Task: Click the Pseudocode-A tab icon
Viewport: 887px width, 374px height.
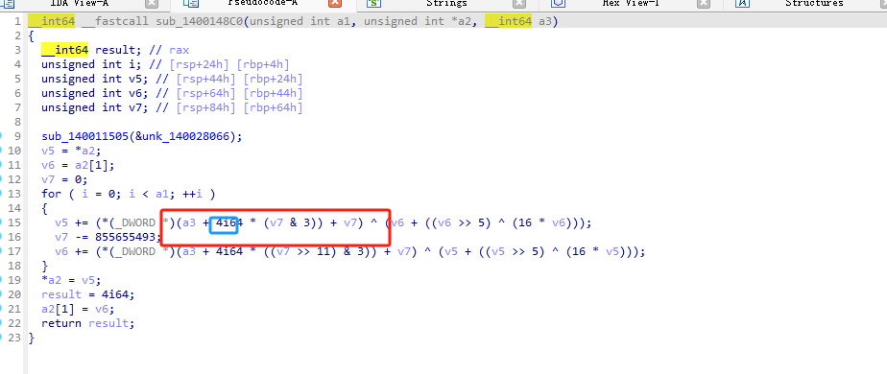Action: click(191, 4)
